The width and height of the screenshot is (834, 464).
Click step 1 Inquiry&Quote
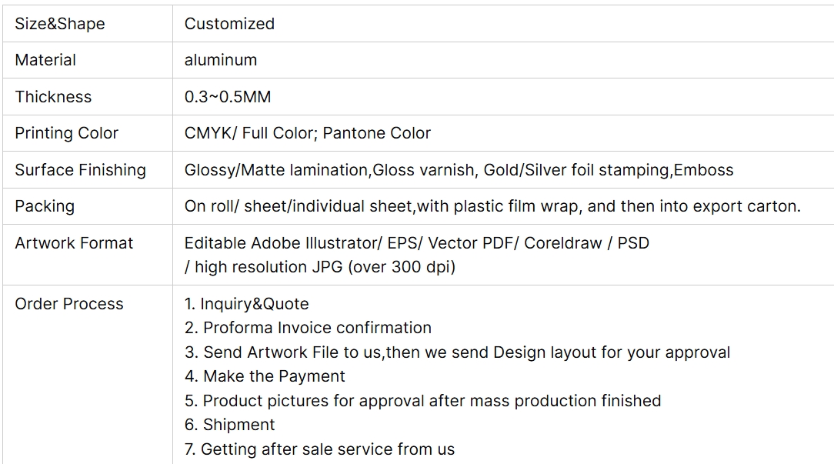pyautogui.click(x=246, y=304)
